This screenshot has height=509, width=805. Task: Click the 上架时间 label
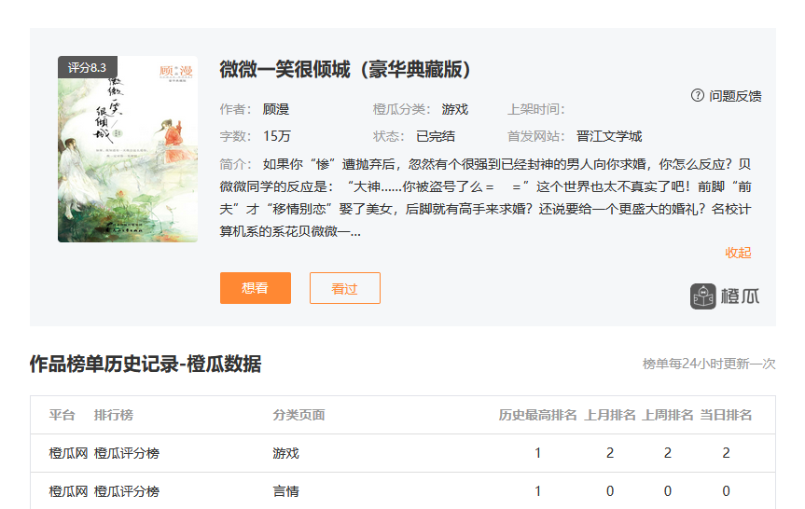tap(536, 109)
